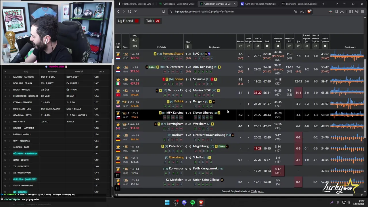This screenshot has height=207, width=368.
Task: Click the Tıklayınız link at table bottom
Action: click(257, 191)
